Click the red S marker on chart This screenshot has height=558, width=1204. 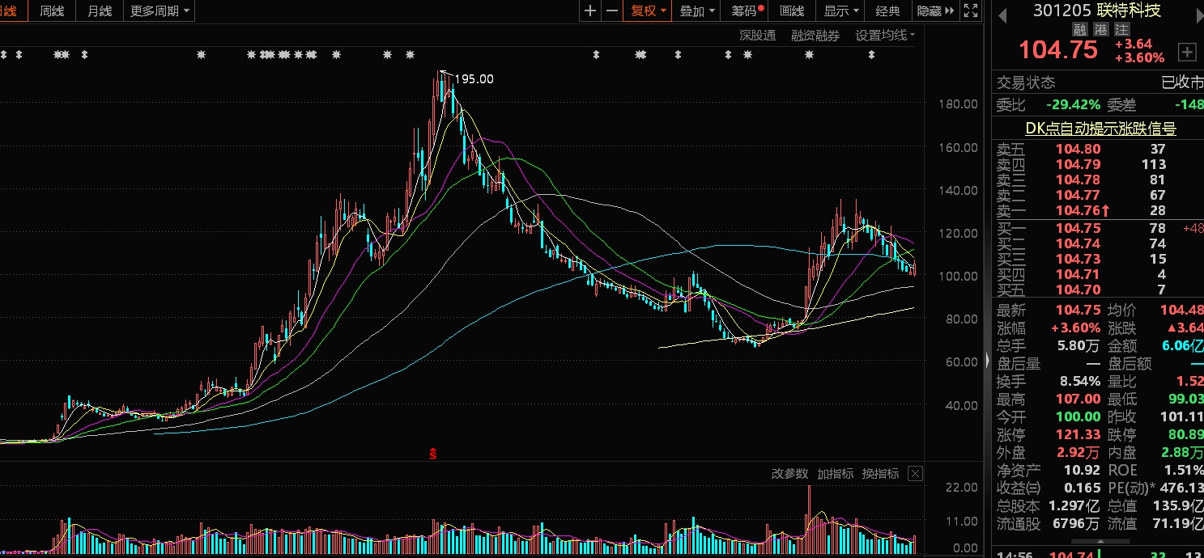(x=433, y=454)
